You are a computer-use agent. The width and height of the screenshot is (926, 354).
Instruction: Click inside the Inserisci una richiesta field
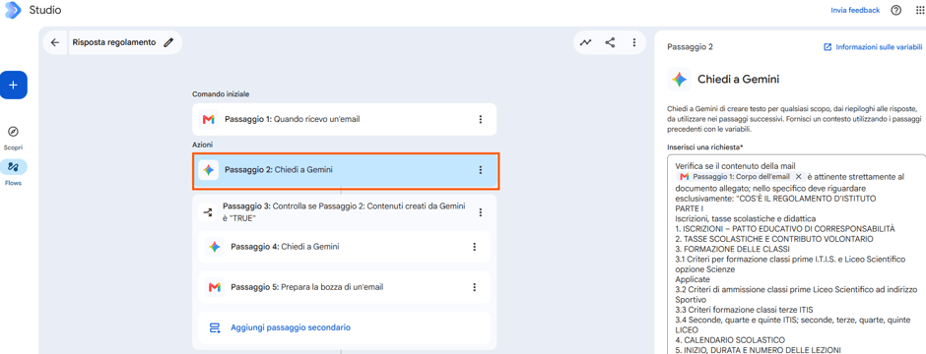(x=796, y=255)
